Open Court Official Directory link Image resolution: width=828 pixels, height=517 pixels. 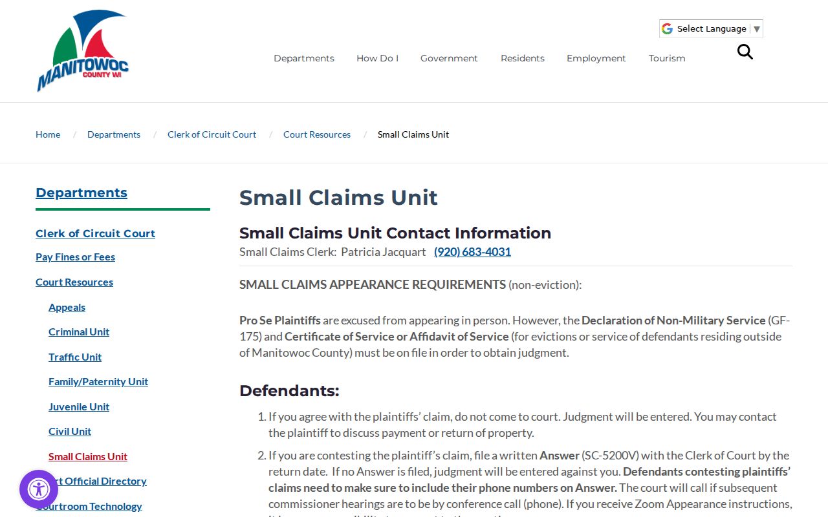coord(98,481)
